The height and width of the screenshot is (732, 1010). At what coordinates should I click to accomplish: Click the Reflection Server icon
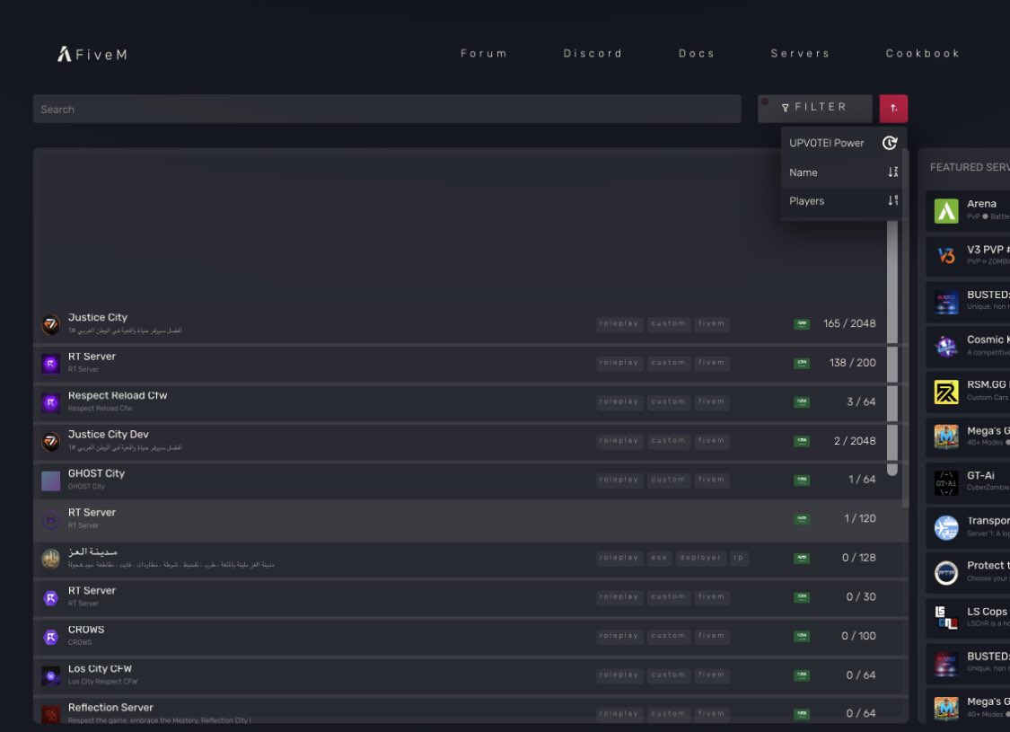click(x=51, y=714)
